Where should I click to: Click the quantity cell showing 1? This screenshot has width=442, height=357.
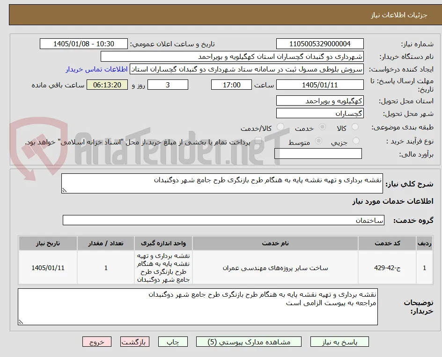pos(106,268)
